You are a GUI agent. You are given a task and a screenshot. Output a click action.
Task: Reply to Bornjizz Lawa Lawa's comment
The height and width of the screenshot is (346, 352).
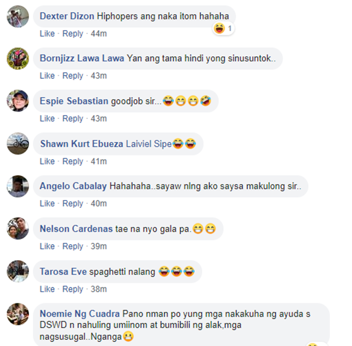(x=73, y=76)
